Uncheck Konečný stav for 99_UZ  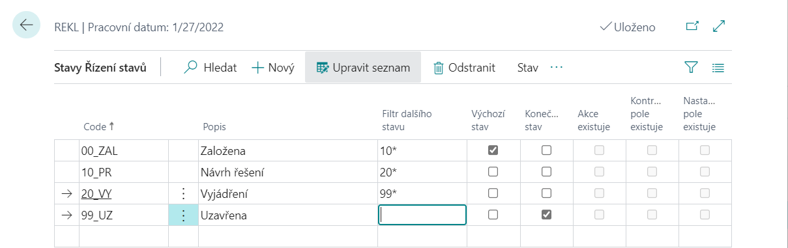[547, 215]
